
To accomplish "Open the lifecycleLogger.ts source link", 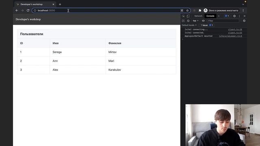I will point(230,36).
